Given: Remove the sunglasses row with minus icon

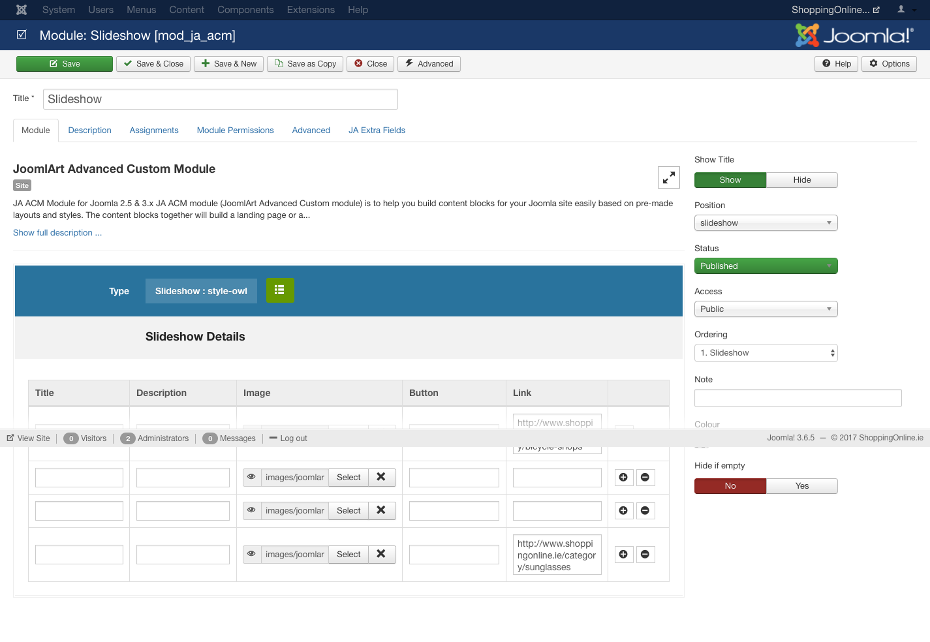Looking at the screenshot, I should [x=645, y=555].
